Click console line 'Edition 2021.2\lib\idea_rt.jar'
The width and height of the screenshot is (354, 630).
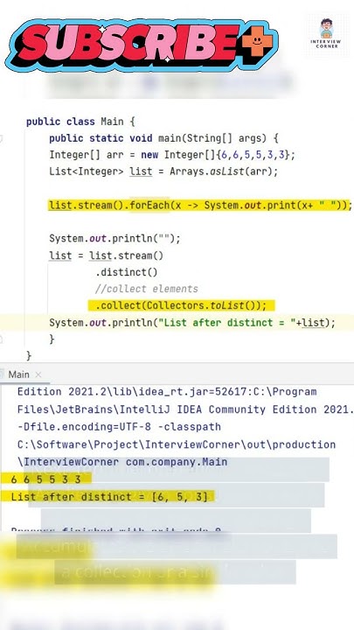167,391
